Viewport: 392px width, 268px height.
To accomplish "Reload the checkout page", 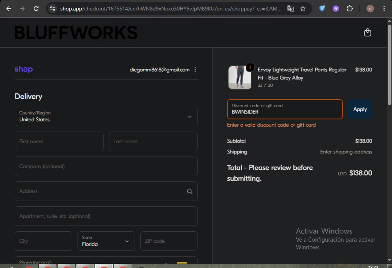I will click(x=36, y=9).
